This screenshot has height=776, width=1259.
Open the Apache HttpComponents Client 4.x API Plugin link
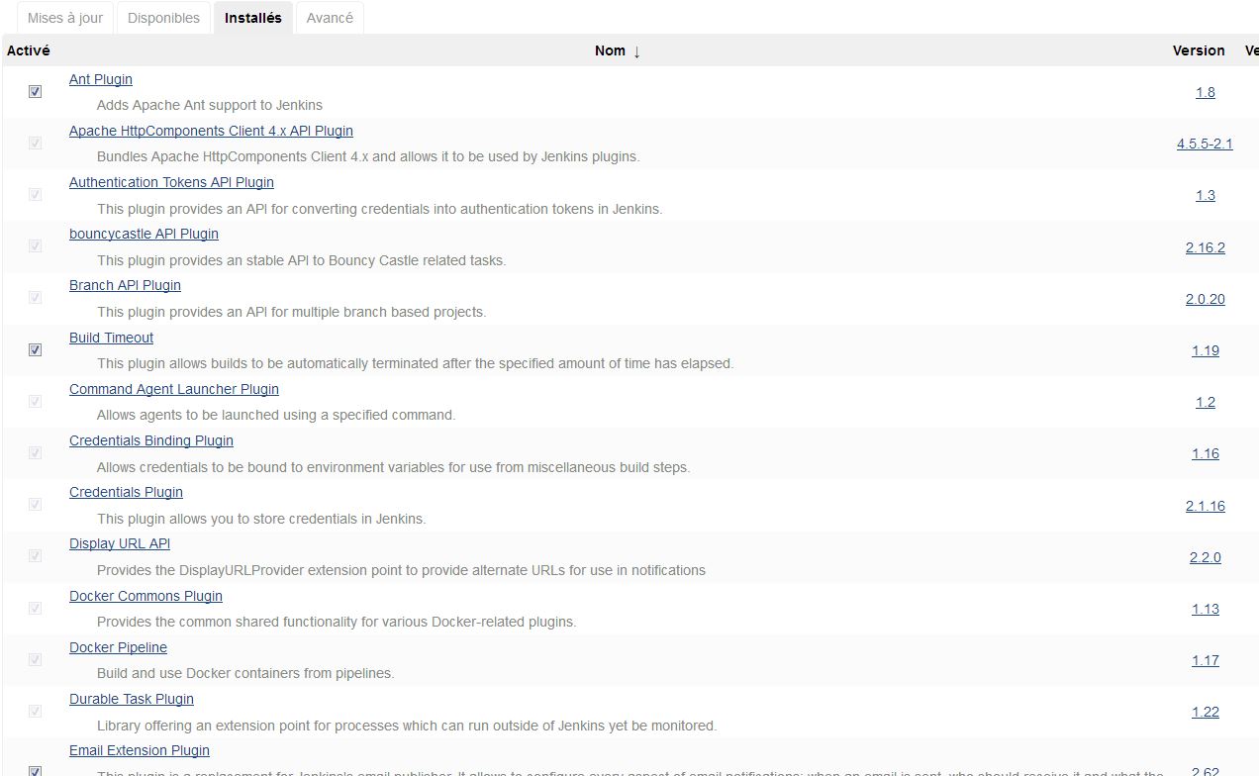point(211,131)
